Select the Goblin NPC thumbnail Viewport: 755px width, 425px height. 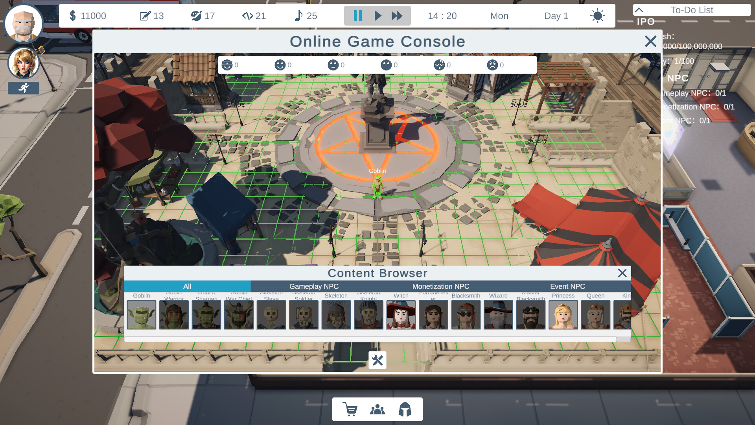click(142, 315)
